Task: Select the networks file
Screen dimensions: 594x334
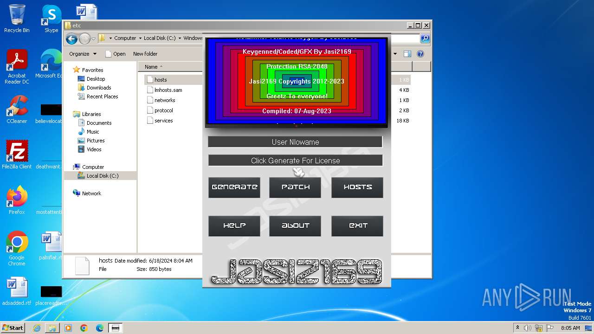Action: (165, 100)
